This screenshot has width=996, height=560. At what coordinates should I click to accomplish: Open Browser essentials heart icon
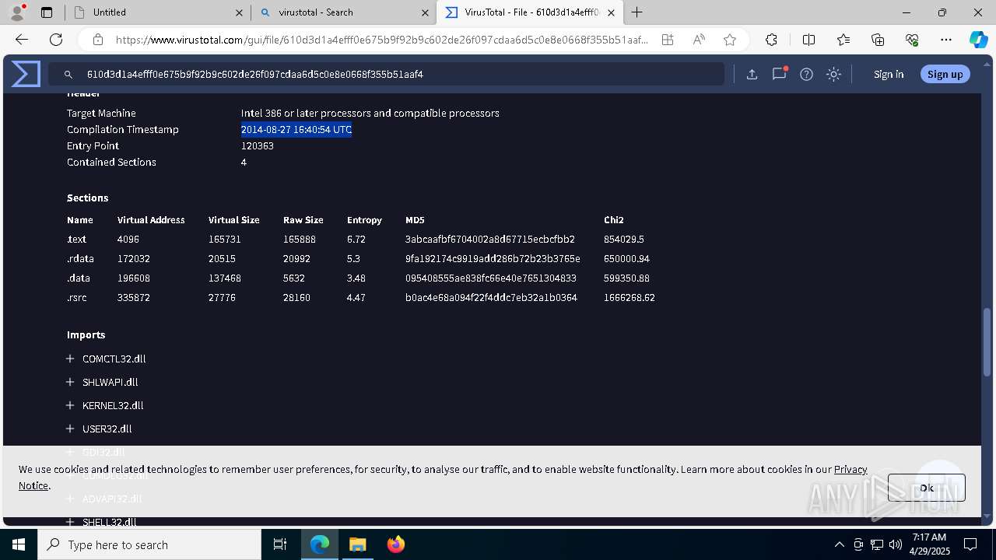912,40
